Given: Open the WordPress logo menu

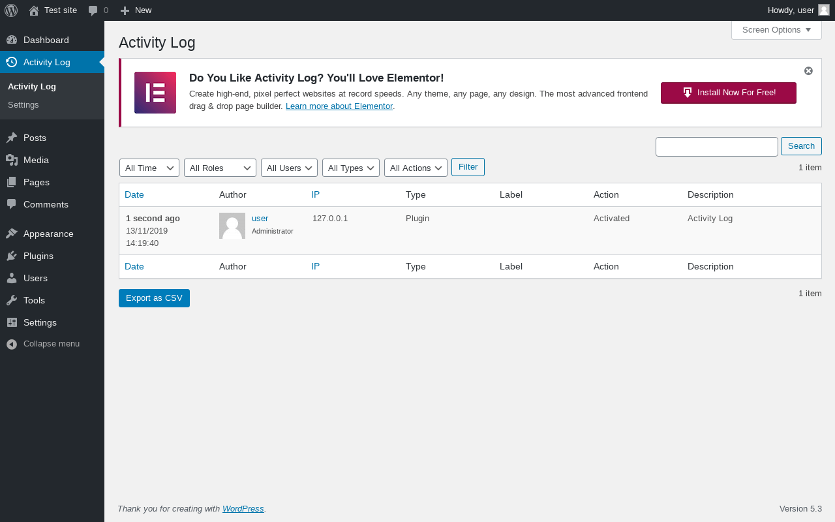Looking at the screenshot, I should pyautogui.click(x=11, y=10).
